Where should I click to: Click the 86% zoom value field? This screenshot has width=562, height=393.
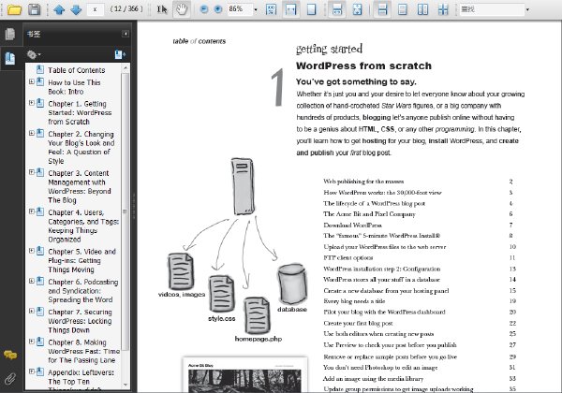[240, 9]
